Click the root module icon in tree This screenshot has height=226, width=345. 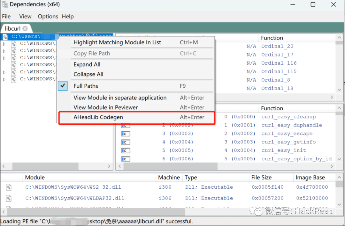point(5,37)
